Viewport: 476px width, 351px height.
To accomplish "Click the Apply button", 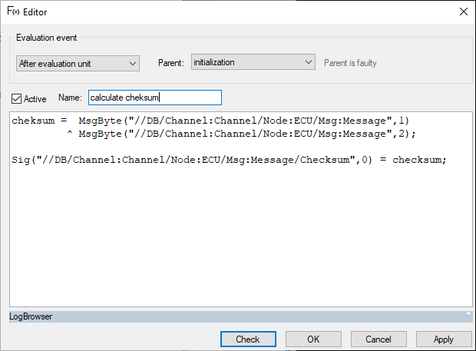I will [444, 339].
